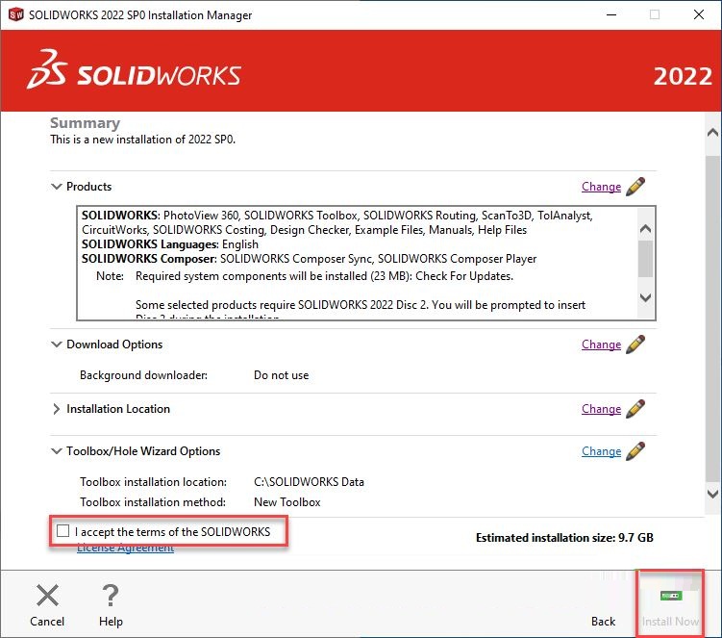Click 'This is a new installation of 2022 SP0' text

coord(142,140)
